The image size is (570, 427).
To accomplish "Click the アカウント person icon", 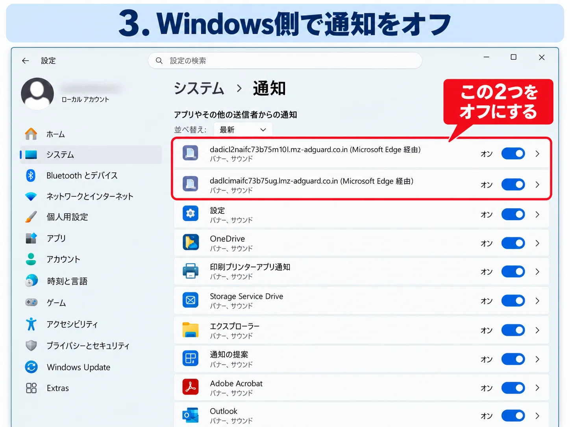I will pos(31,259).
